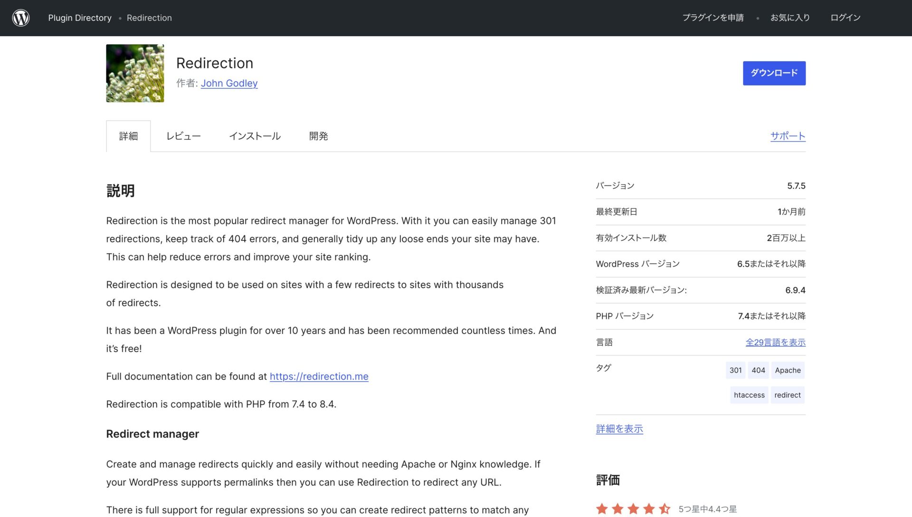Click the ログイン link
This screenshot has height=517, width=912.
[x=845, y=18]
